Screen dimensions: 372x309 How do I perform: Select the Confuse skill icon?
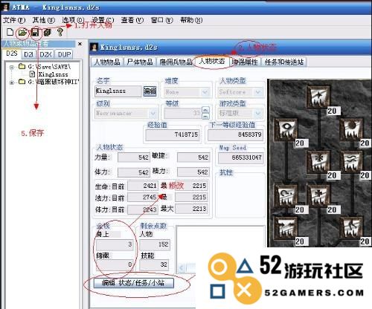286,195
